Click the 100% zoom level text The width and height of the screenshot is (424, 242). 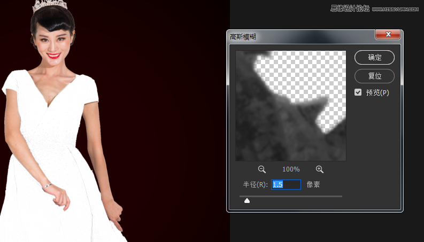coord(291,169)
